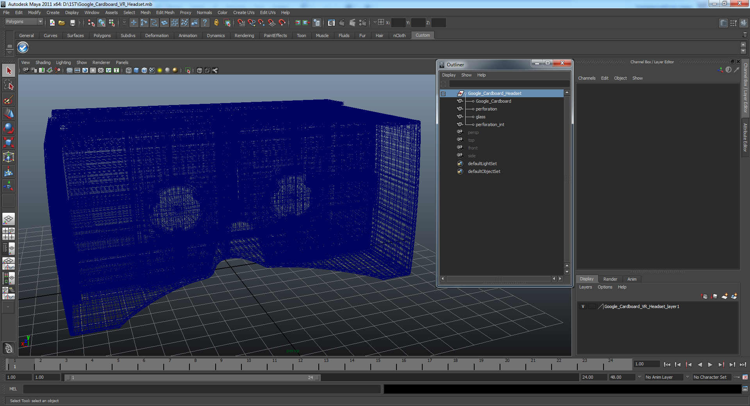Toggle visibility V box of Google_Cardboard_VR_Headset_layer1

[x=583, y=306]
